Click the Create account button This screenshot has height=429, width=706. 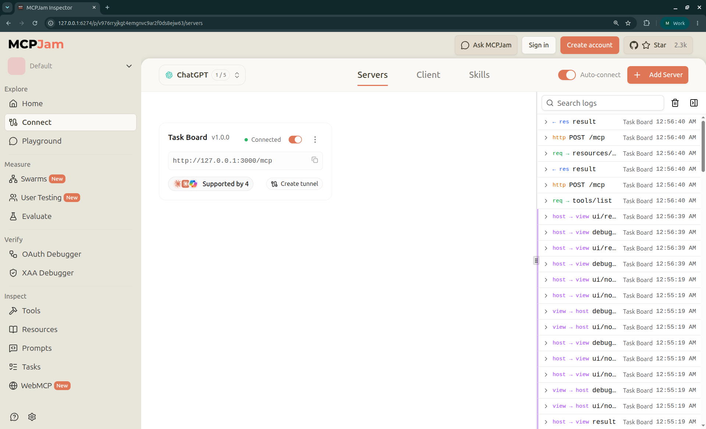click(589, 45)
